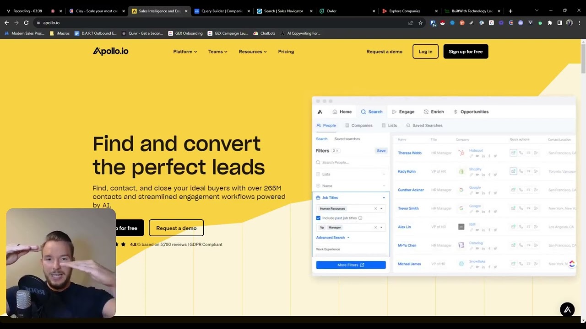Viewport: 586px width, 329px height.
Task: Click Sign up for free header button
Action: click(x=466, y=52)
